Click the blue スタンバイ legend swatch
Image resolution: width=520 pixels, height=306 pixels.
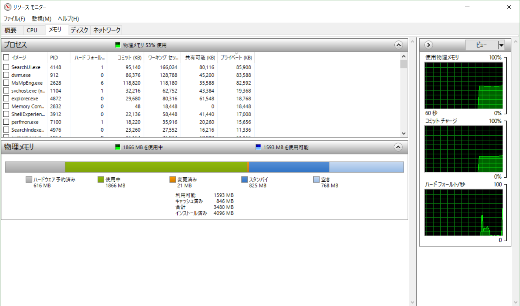point(244,179)
